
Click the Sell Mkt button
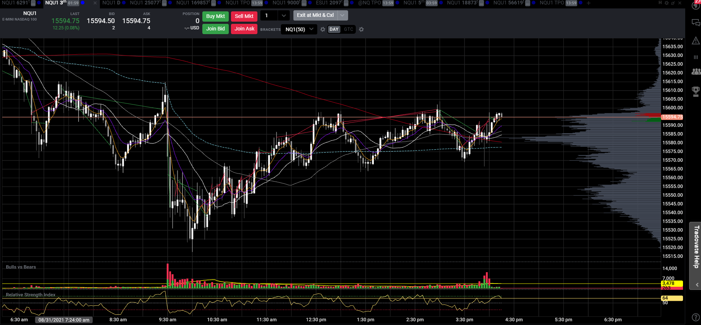pyautogui.click(x=244, y=16)
